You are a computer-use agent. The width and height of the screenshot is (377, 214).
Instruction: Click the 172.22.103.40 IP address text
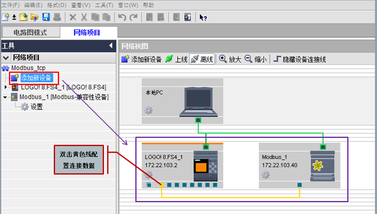click(x=280, y=165)
